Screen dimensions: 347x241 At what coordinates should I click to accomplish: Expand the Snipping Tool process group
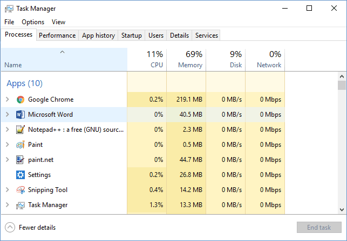tap(8, 189)
